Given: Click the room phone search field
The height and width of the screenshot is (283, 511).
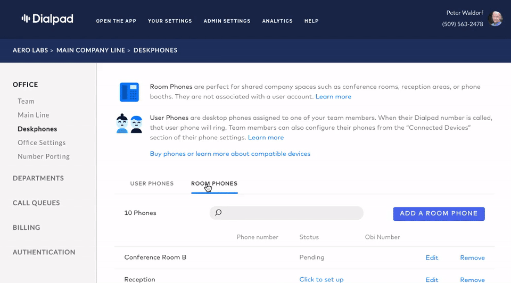Looking at the screenshot, I should (286, 213).
